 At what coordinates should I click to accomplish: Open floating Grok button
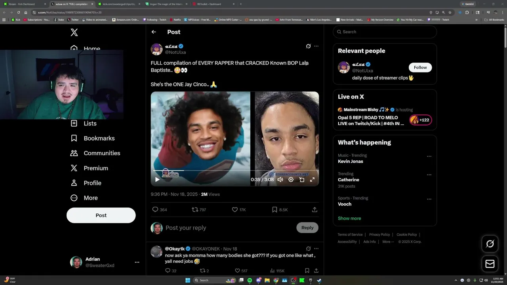coord(490,244)
